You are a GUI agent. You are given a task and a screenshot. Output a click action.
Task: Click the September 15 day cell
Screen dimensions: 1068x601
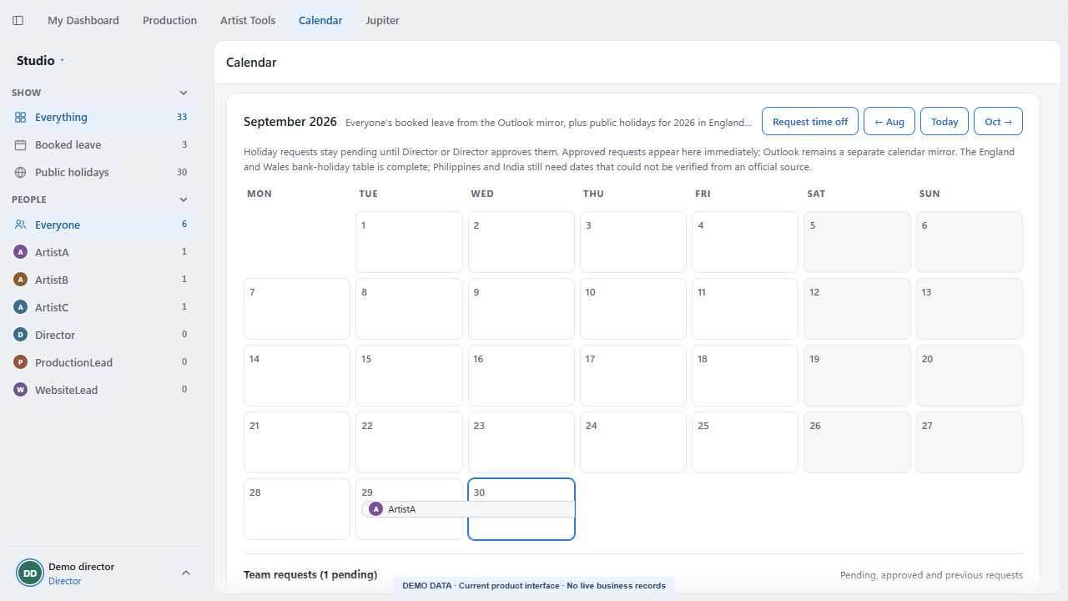[x=409, y=376]
